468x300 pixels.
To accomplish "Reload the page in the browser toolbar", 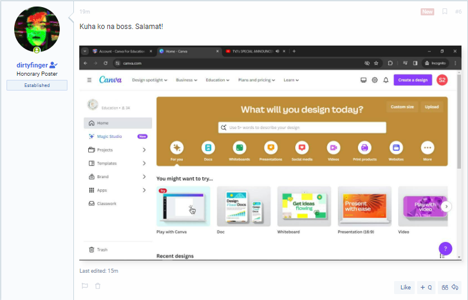I will 105,63.
